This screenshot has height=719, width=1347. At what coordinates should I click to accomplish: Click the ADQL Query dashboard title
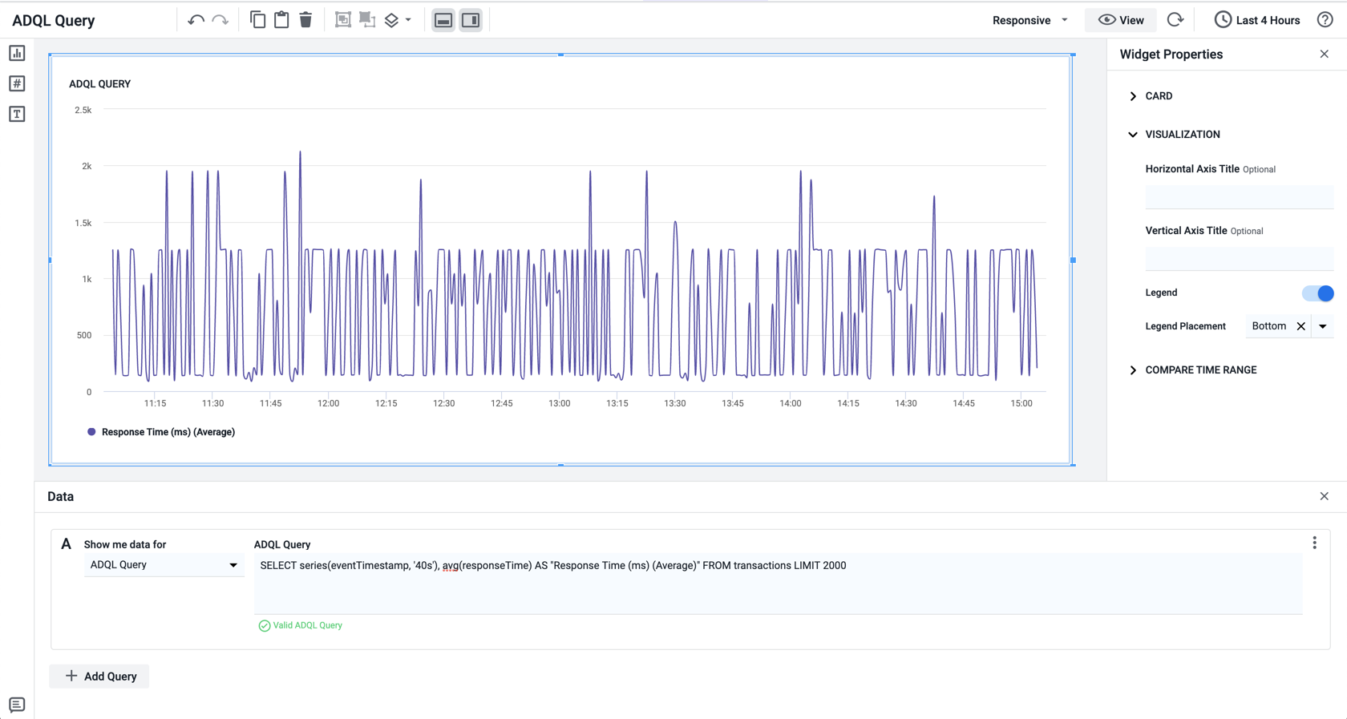coord(54,21)
